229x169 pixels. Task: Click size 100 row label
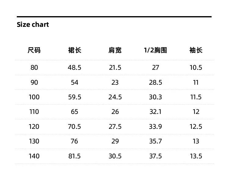click(x=34, y=97)
